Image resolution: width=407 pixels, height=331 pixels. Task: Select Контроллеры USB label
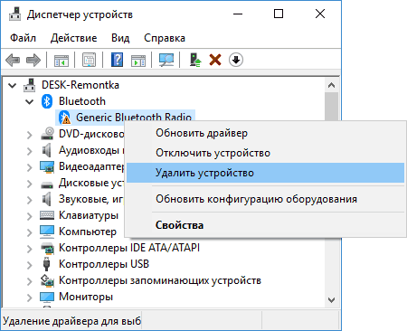pyautogui.click(x=104, y=264)
